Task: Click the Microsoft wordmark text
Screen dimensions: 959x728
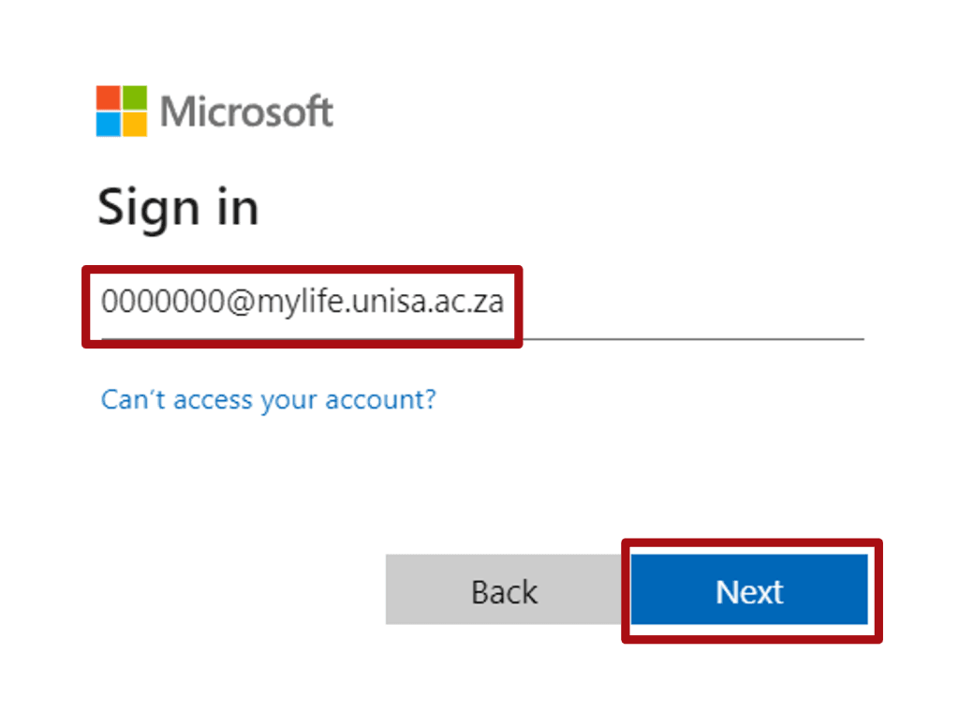Action: (246, 112)
